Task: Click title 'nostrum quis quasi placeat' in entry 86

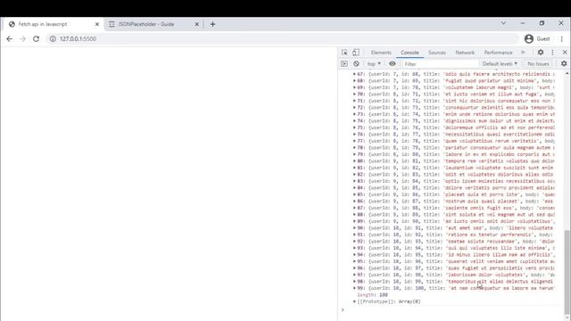Action: 483,201
